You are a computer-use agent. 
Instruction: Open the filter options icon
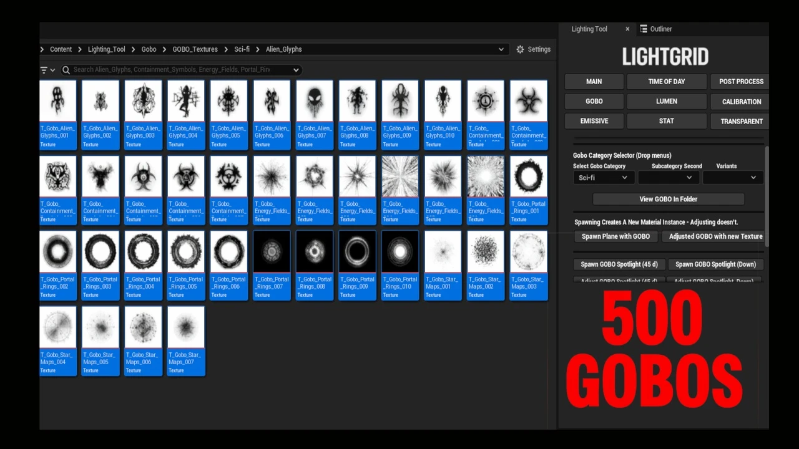[x=44, y=70]
